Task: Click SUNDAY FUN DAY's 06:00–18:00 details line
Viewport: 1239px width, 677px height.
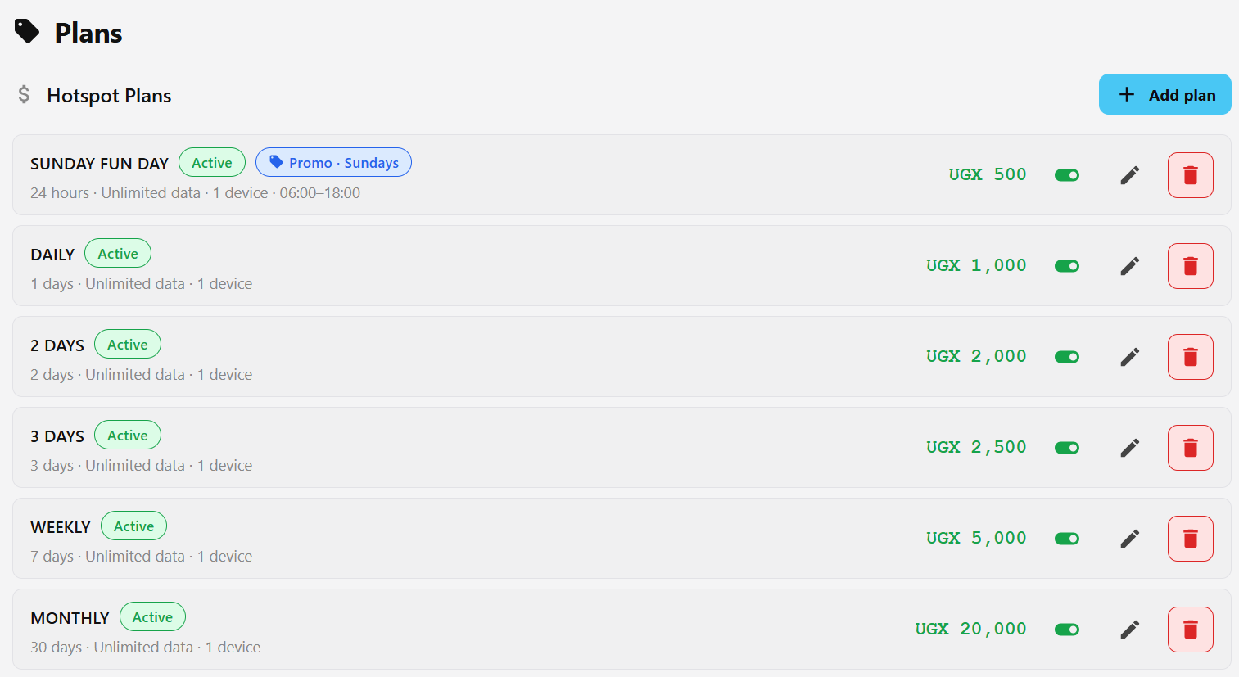Action: (x=195, y=192)
